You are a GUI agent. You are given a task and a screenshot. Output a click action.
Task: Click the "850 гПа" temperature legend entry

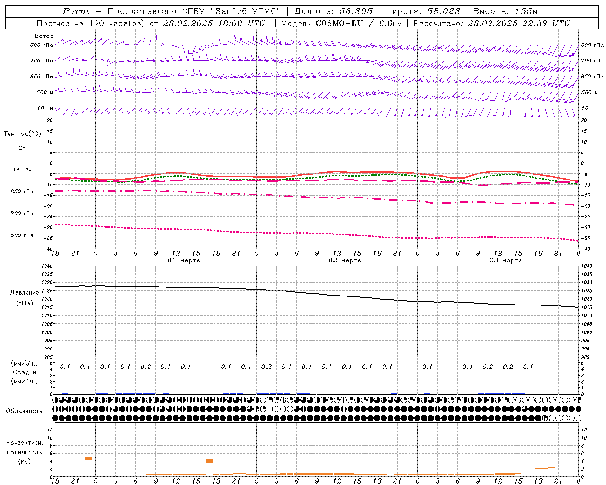(x=22, y=192)
